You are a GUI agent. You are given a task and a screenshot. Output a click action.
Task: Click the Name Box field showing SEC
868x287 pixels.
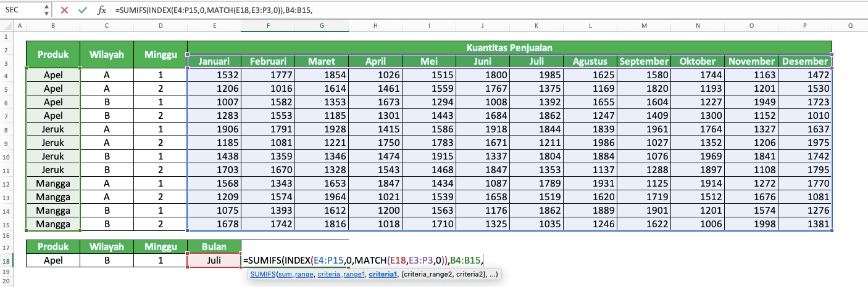[22, 10]
